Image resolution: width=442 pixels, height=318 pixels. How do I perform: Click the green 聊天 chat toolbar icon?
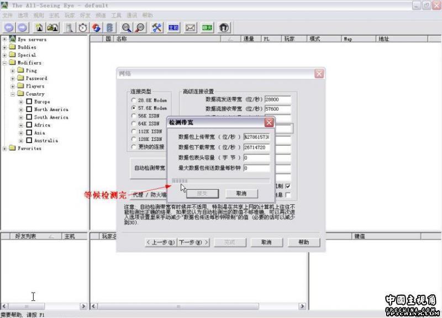pyautogui.click(x=207, y=28)
